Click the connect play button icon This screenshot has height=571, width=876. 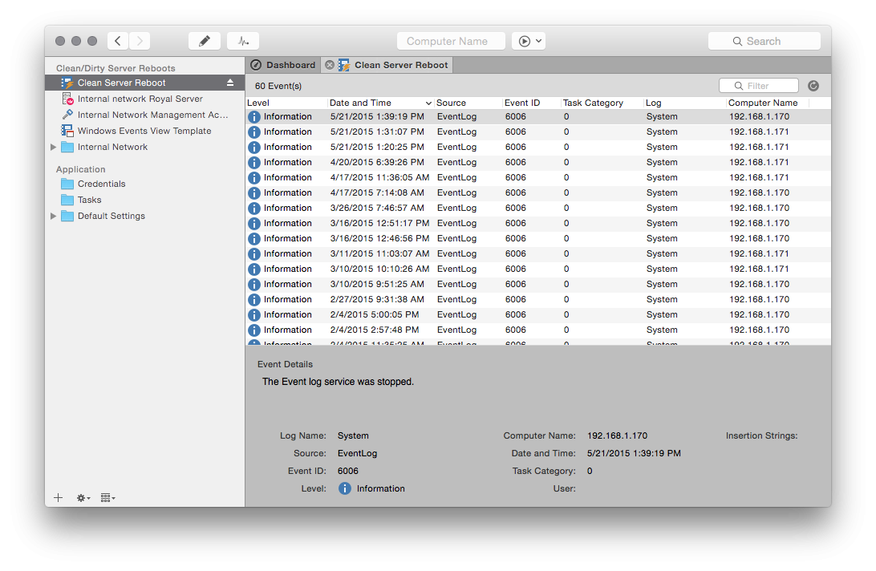524,41
